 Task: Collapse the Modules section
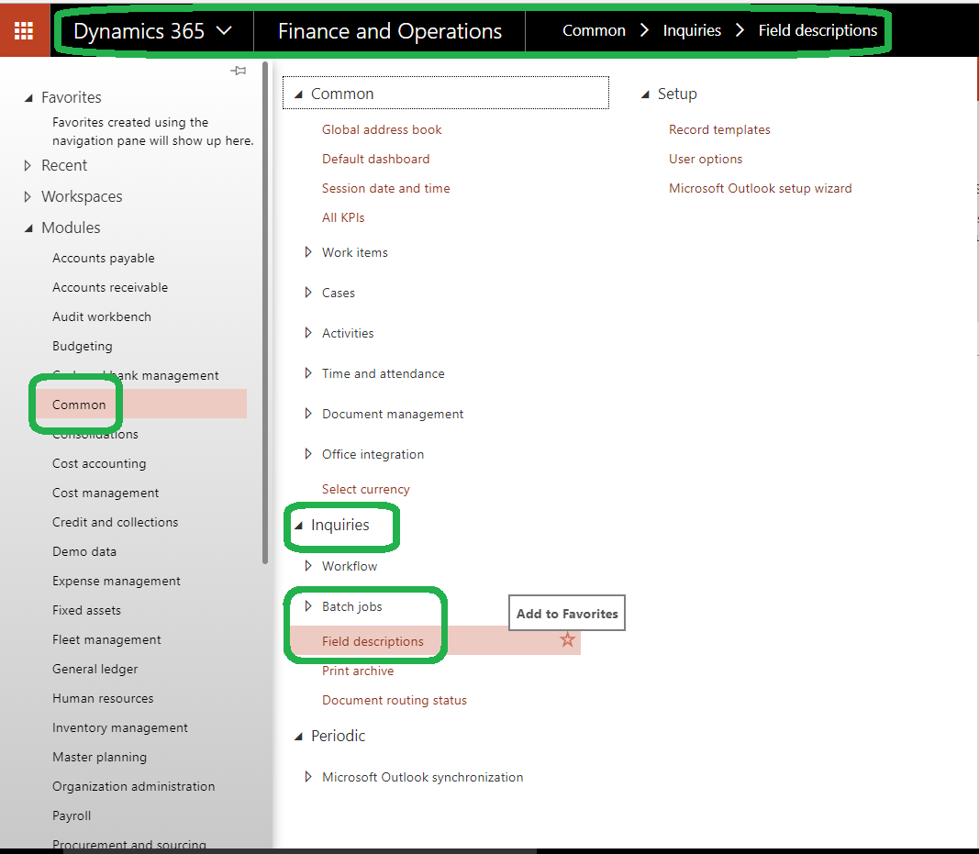28,228
